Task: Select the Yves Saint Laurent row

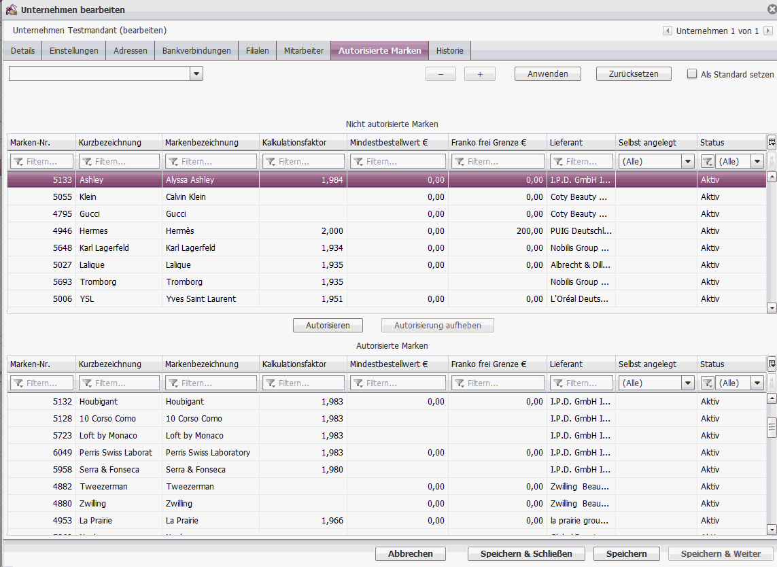Action: click(x=387, y=299)
